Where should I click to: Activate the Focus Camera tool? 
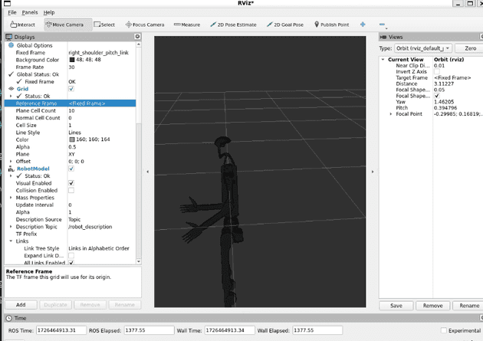click(x=145, y=25)
